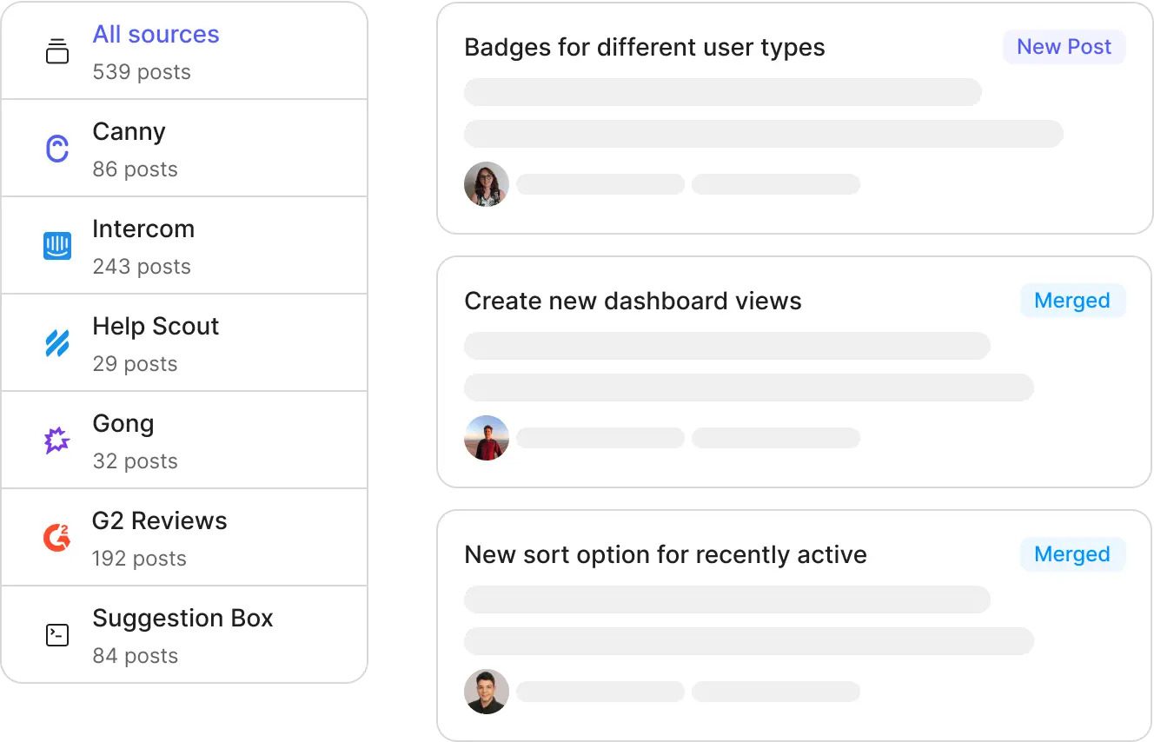Click the Help Scout logo icon
Image resolution: width=1154 pixels, height=742 pixels.
pos(56,343)
